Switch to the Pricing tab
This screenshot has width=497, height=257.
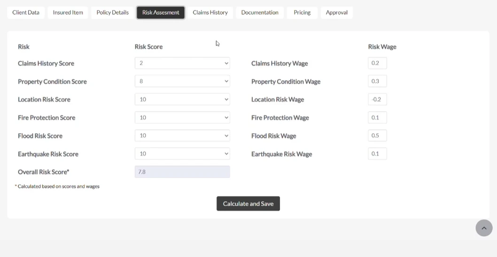pos(302,13)
